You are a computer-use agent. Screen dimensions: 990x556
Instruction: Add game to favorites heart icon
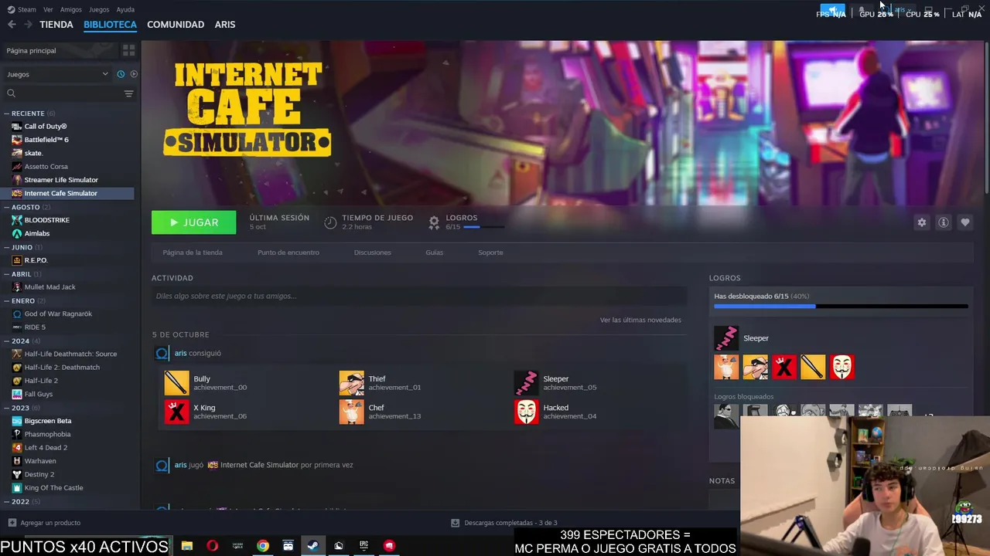click(964, 222)
